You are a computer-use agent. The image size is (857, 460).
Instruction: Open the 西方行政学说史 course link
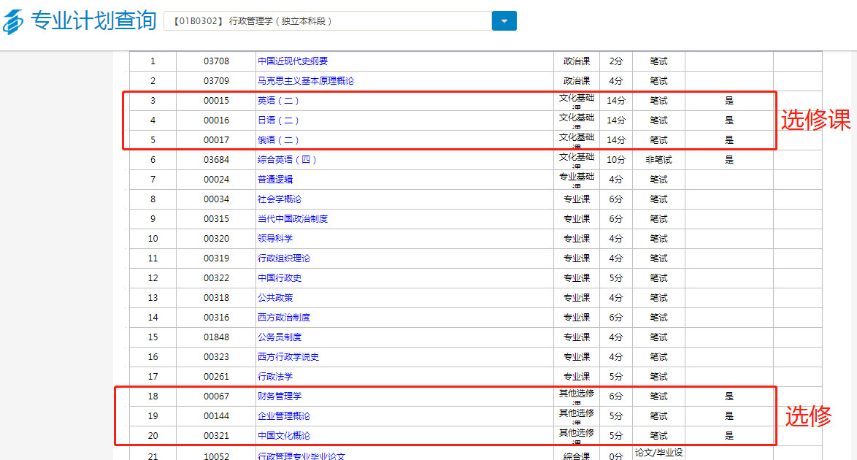pyautogui.click(x=288, y=356)
